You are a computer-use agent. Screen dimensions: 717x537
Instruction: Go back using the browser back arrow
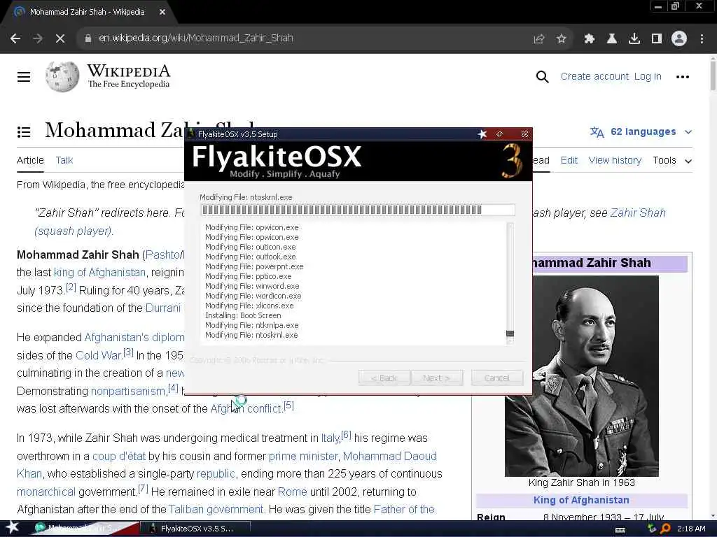tap(15, 38)
